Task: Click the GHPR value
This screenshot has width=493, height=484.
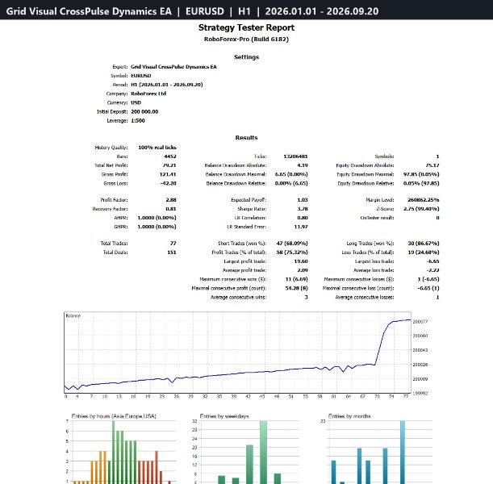Action: click(157, 227)
